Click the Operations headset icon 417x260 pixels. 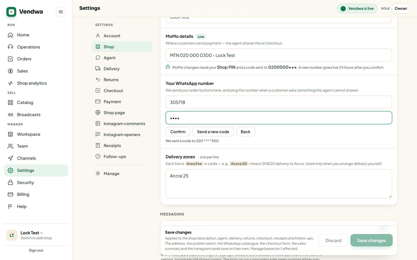(x=10, y=47)
